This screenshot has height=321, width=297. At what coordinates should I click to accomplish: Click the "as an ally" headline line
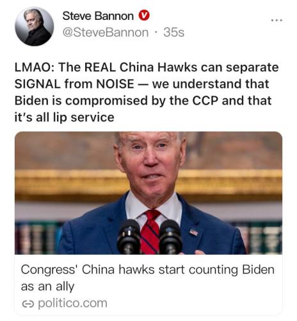47,286
